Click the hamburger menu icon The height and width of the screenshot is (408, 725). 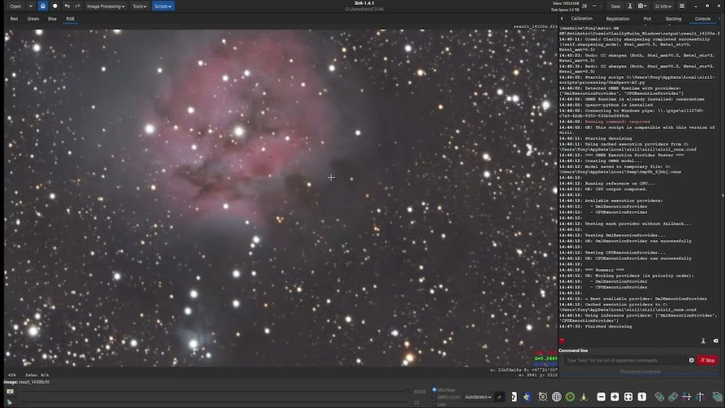[682, 6]
